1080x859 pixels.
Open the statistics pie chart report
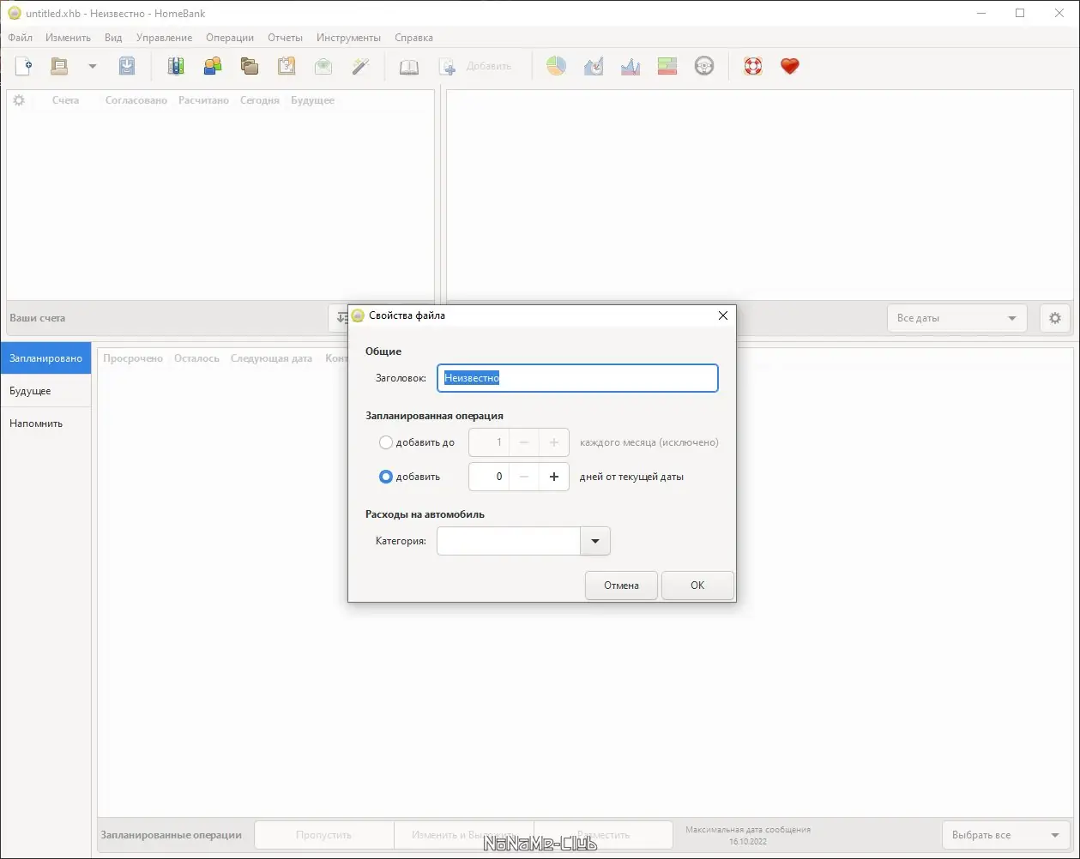tap(556, 66)
